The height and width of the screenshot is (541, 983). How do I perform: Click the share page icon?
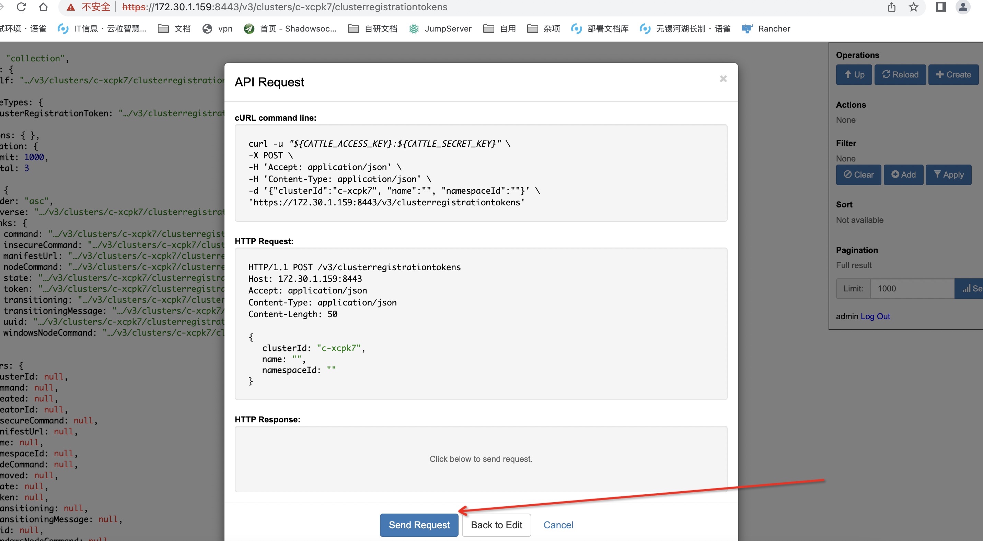[891, 7]
